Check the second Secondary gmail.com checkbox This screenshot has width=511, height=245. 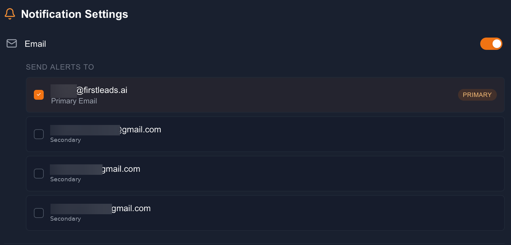[x=39, y=173]
